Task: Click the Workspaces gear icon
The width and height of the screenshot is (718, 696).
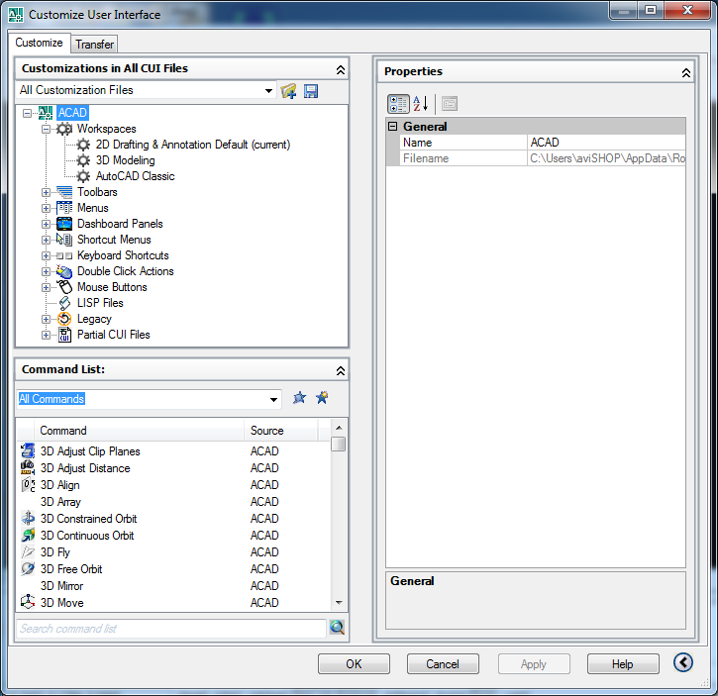Action: tap(64, 129)
